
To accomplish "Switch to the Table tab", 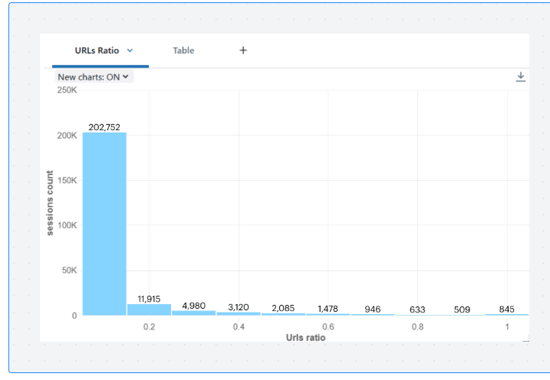I will coord(183,51).
